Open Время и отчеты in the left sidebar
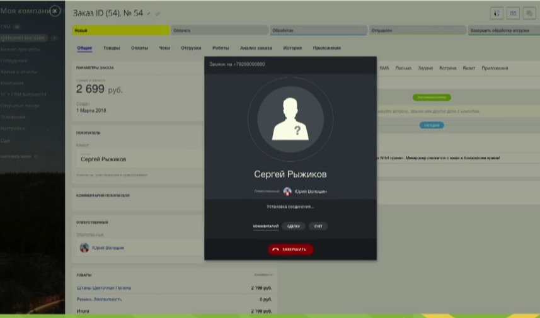540x318 pixels. pos(18,72)
